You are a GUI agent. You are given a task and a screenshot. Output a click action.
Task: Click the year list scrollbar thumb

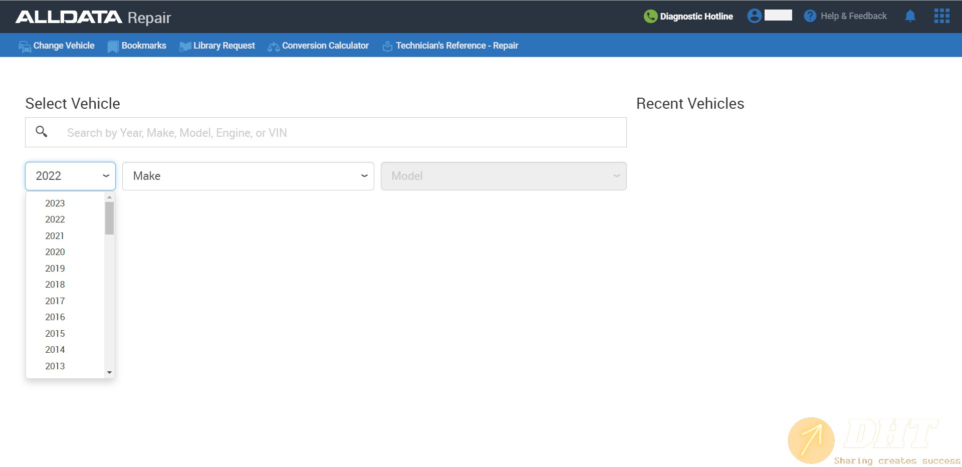coord(109,218)
